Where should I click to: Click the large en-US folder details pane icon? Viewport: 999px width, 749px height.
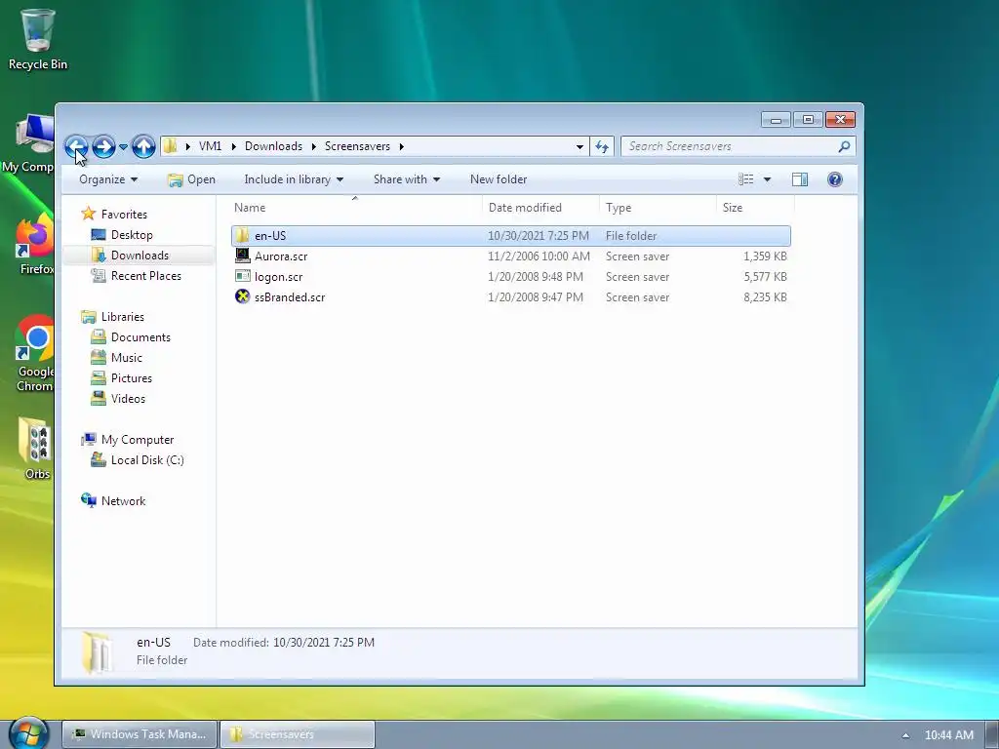(x=99, y=651)
